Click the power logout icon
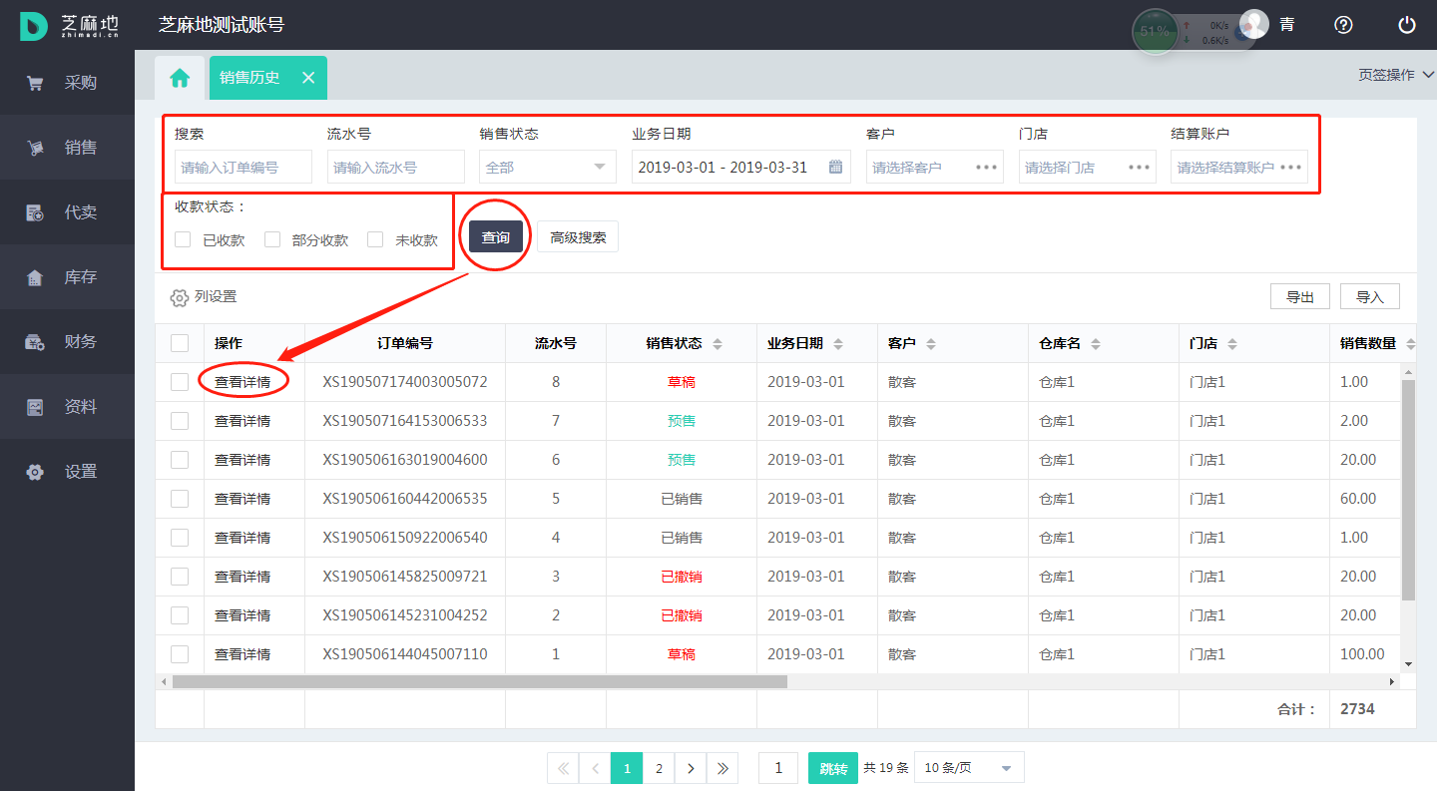The width and height of the screenshot is (1437, 792). pos(1407,25)
